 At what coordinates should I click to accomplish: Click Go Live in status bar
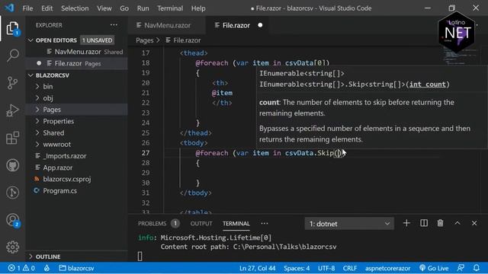tap(434, 268)
